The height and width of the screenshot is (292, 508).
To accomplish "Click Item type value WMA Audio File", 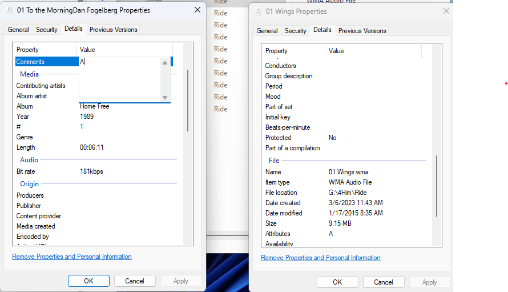I will (350, 182).
